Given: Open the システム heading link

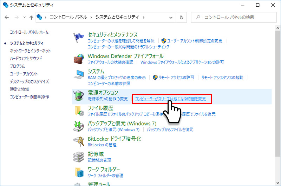Looking at the screenshot, I should pos(96,72).
